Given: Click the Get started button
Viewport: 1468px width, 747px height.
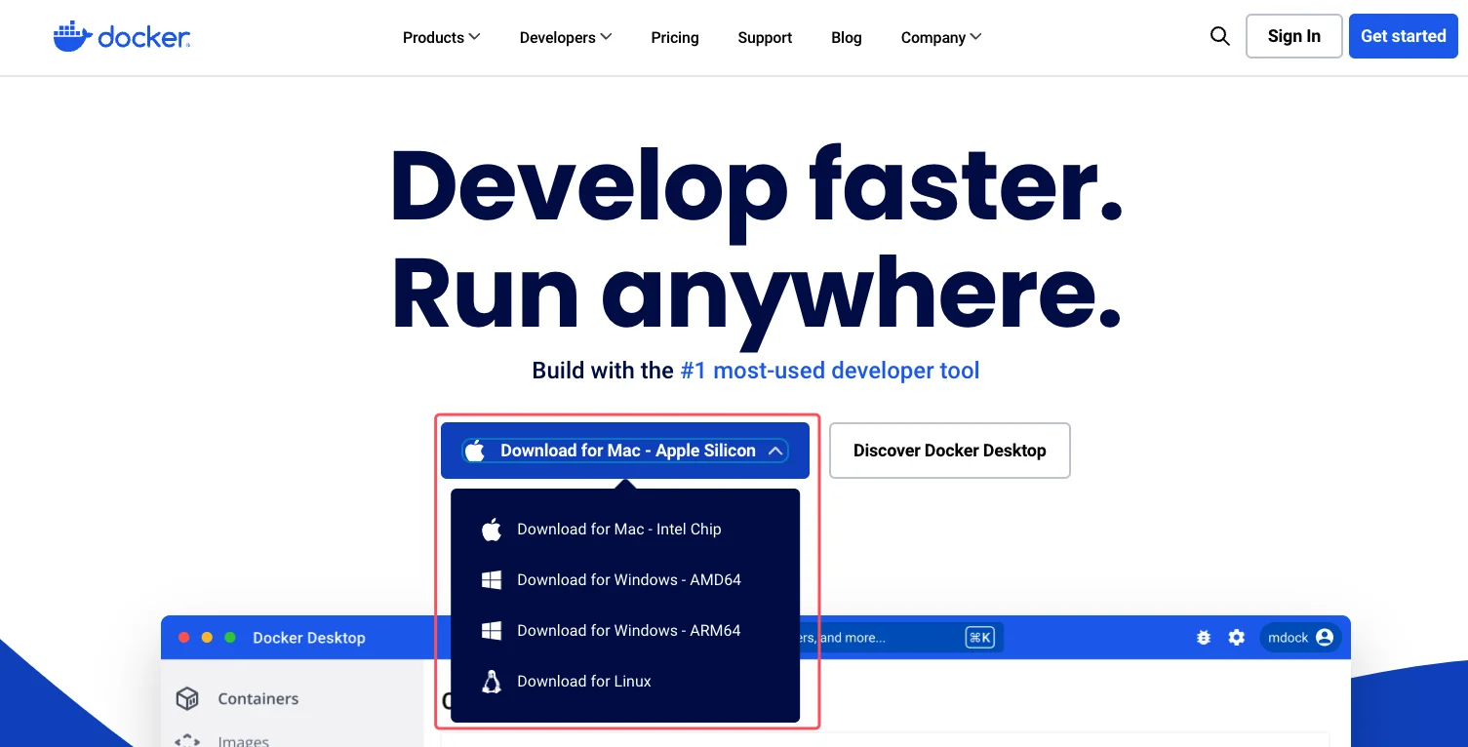Looking at the screenshot, I should 1403,36.
